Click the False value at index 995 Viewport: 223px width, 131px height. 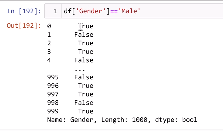(84, 77)
